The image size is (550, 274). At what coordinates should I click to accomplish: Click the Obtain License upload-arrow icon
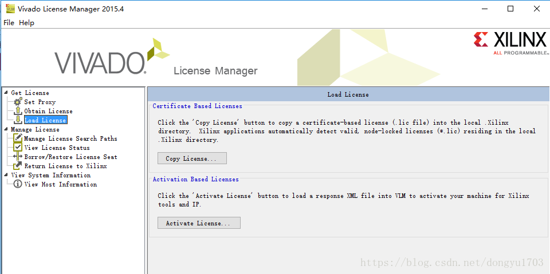(x=18, y=111)
